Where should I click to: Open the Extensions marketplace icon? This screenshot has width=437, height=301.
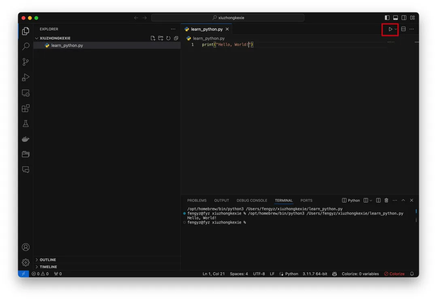25,108
